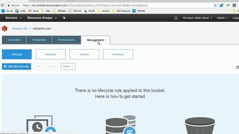The image size is (239, 134).
Task: Open the Any.do bookmark
Action: tap(7, 11)
